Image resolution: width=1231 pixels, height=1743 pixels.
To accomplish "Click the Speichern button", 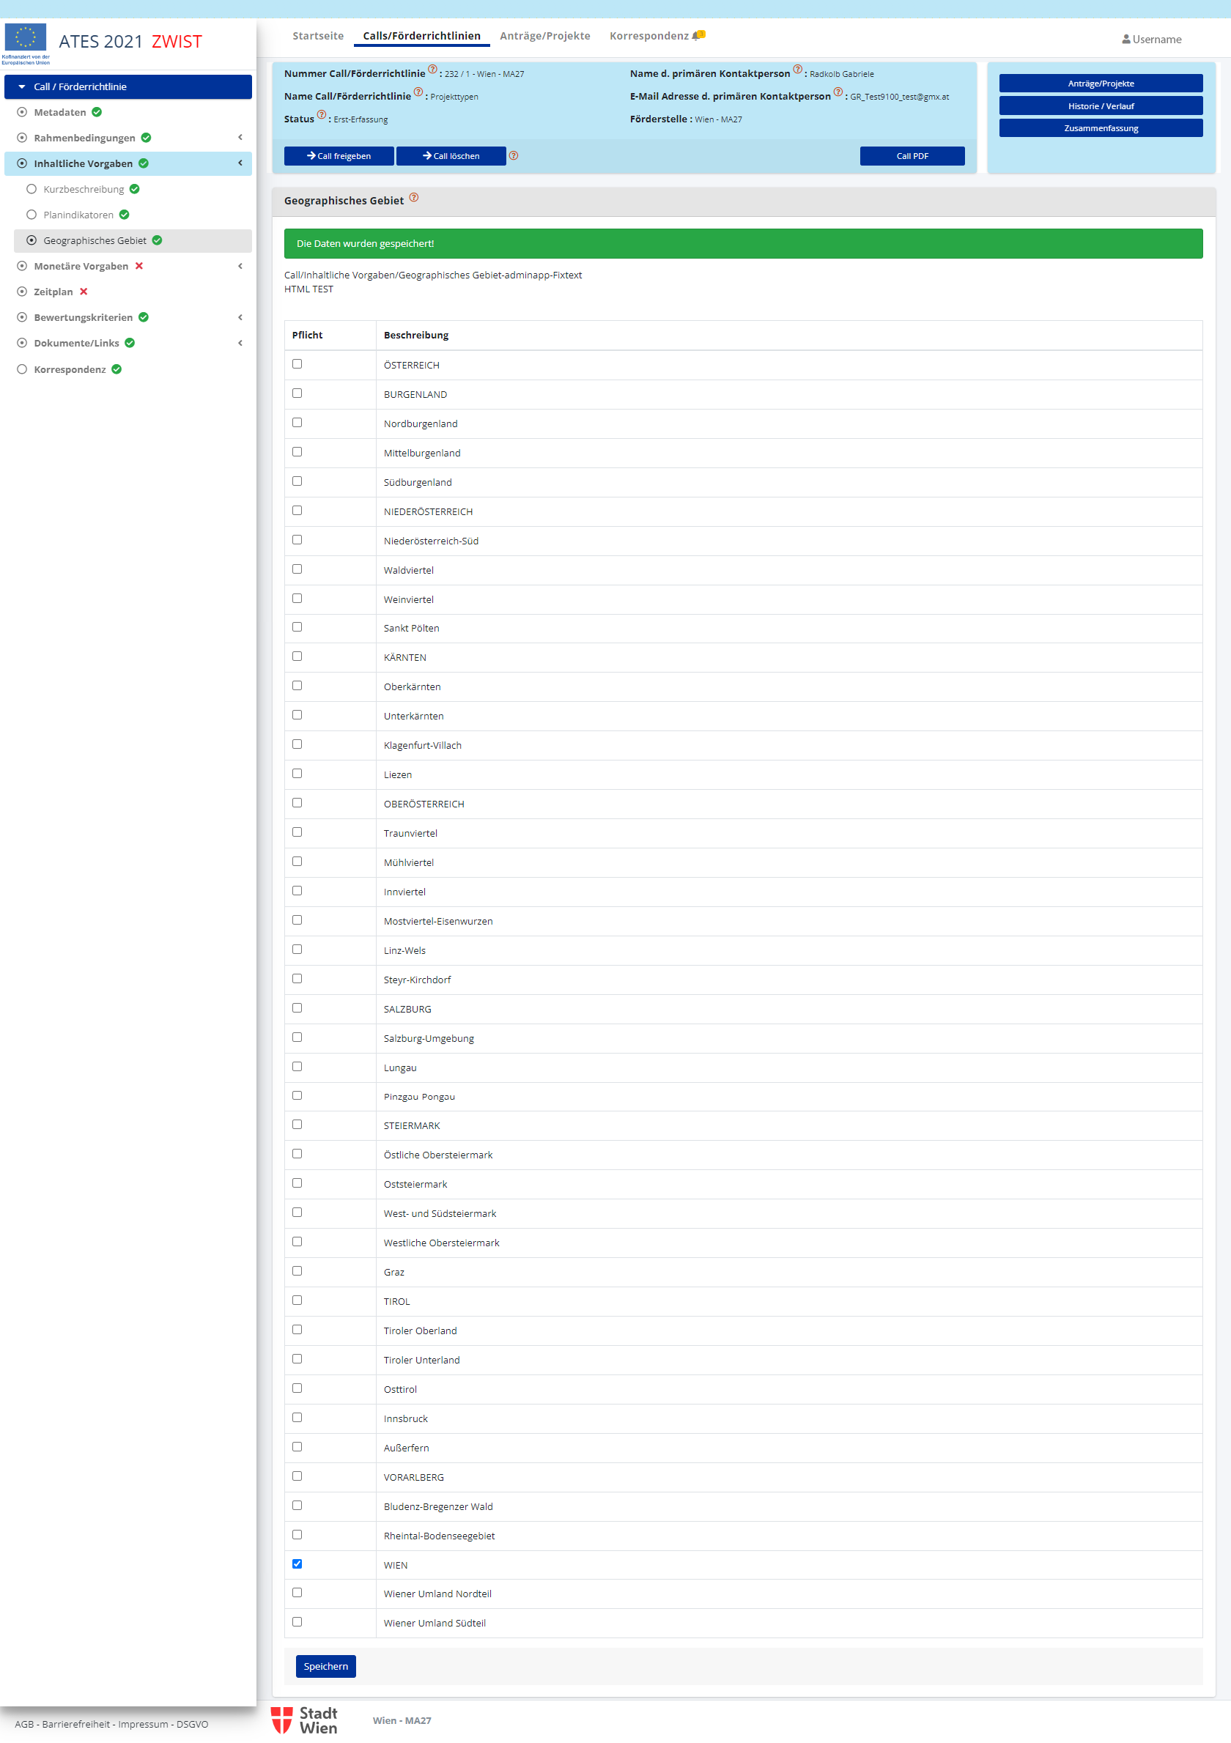I will (325, 1665).
